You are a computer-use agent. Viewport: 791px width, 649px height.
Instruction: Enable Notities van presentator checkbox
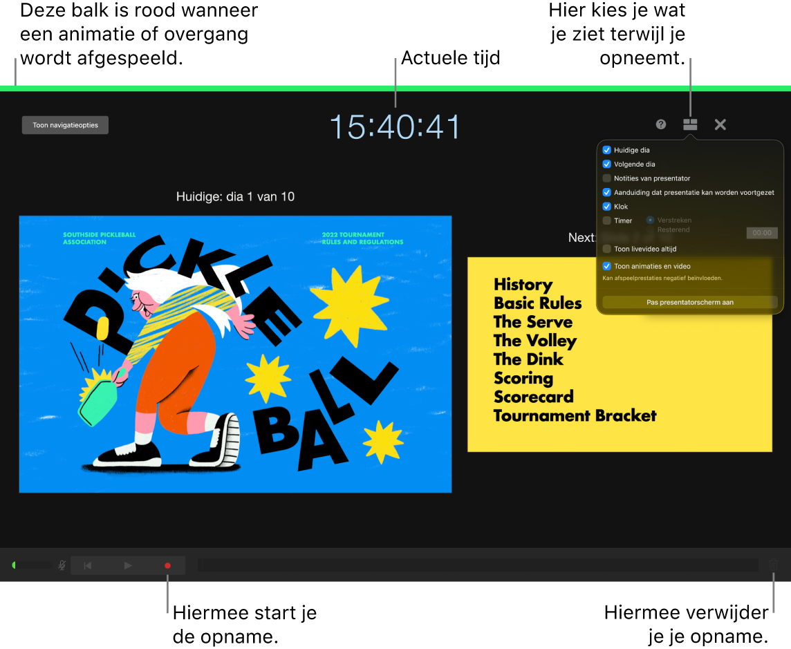(607, 178)
